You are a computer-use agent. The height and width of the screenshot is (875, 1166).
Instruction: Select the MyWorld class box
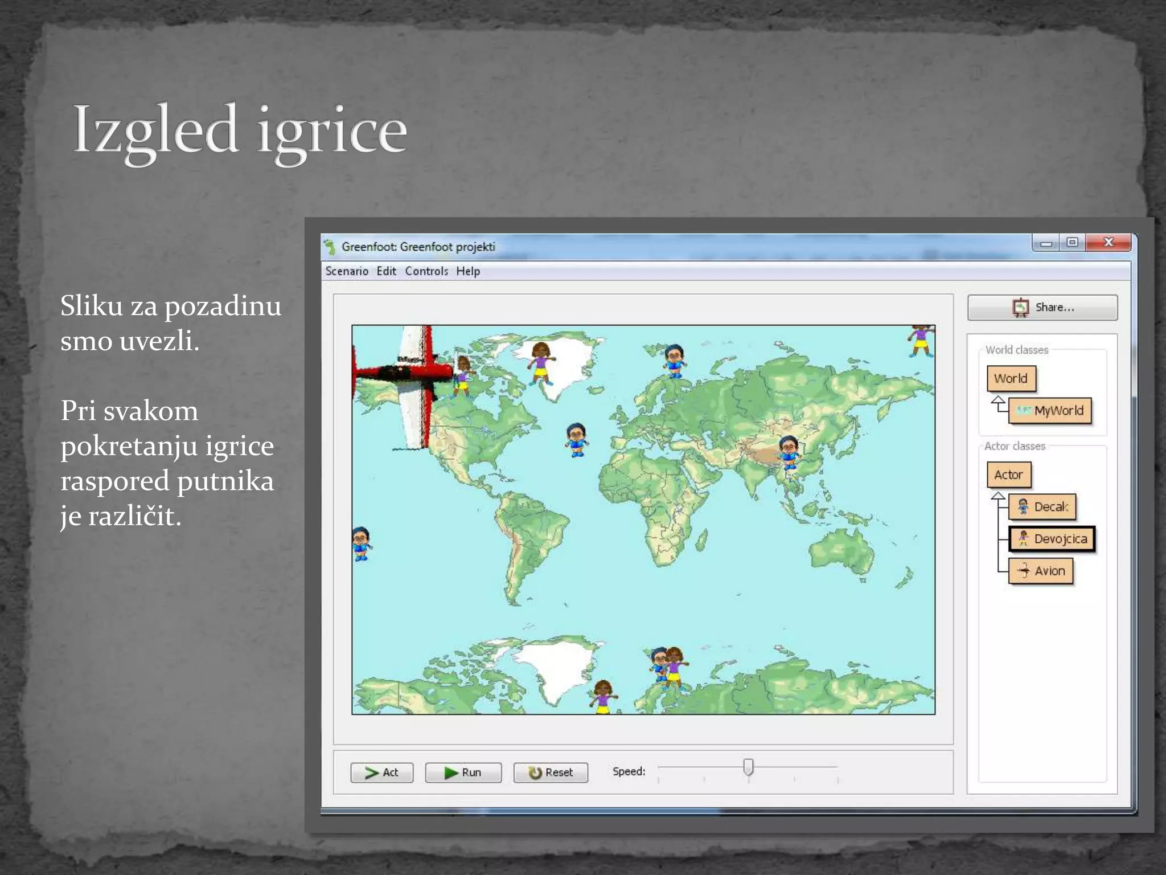pyautogui.click(x=1050, y=411)
